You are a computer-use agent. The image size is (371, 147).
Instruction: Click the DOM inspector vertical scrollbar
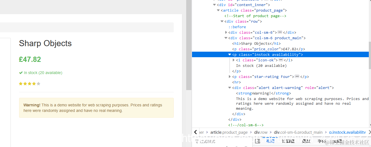pos(370,55)
